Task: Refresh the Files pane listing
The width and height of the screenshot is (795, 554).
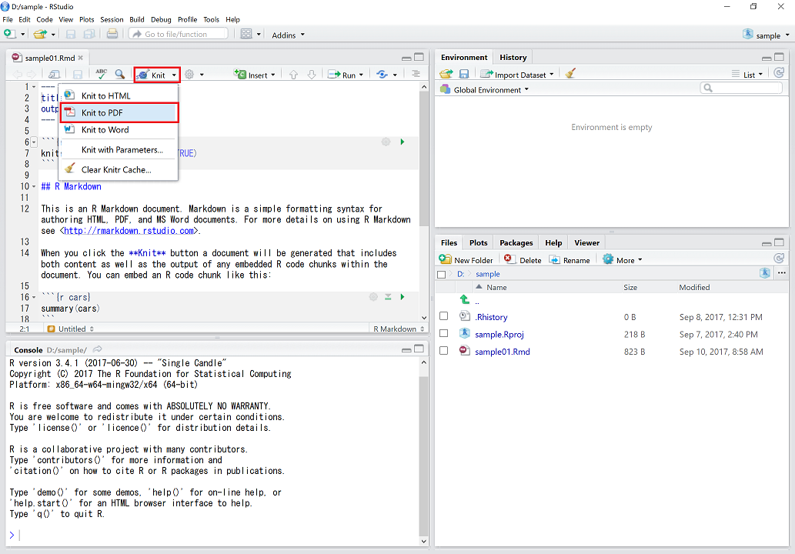Action: [x=780, y=259]
